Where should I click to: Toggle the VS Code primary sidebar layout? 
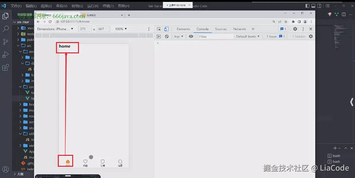click(x=307, y=6)
